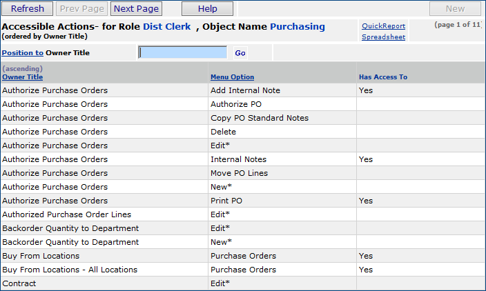Click the Refresh button

pyautogui.click(x=28, y=9)
